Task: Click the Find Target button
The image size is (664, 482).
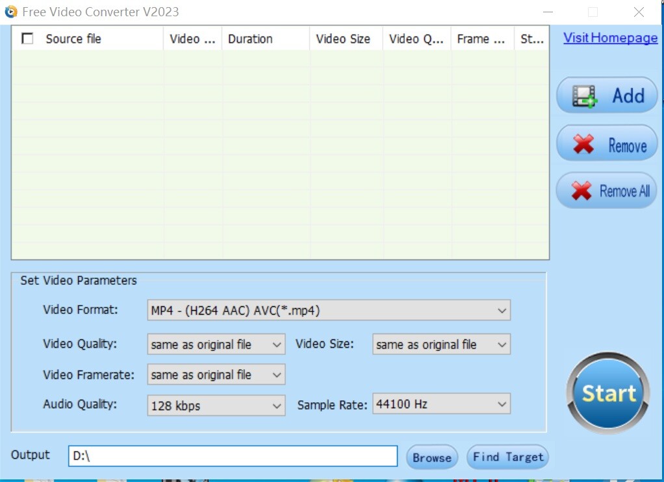Action: (x=507, y=457)
